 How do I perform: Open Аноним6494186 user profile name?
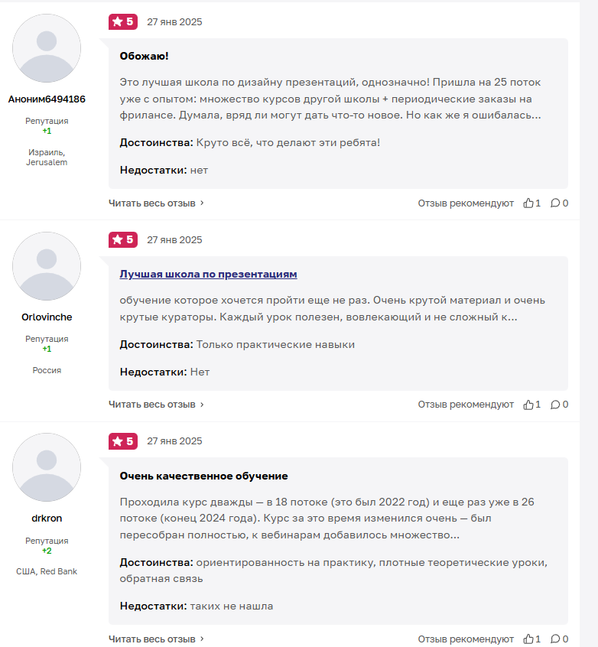pos(47,99)
